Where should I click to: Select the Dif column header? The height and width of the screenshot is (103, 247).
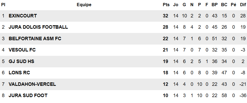[x=243, y=5]
